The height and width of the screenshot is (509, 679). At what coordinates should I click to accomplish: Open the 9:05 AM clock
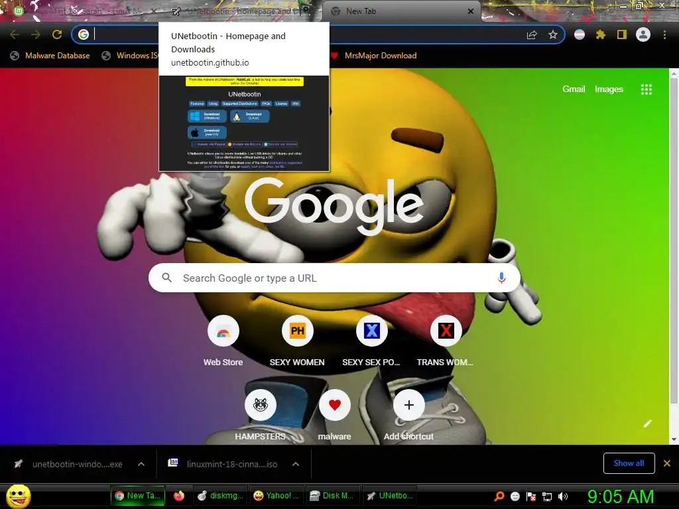coord(621,496)
